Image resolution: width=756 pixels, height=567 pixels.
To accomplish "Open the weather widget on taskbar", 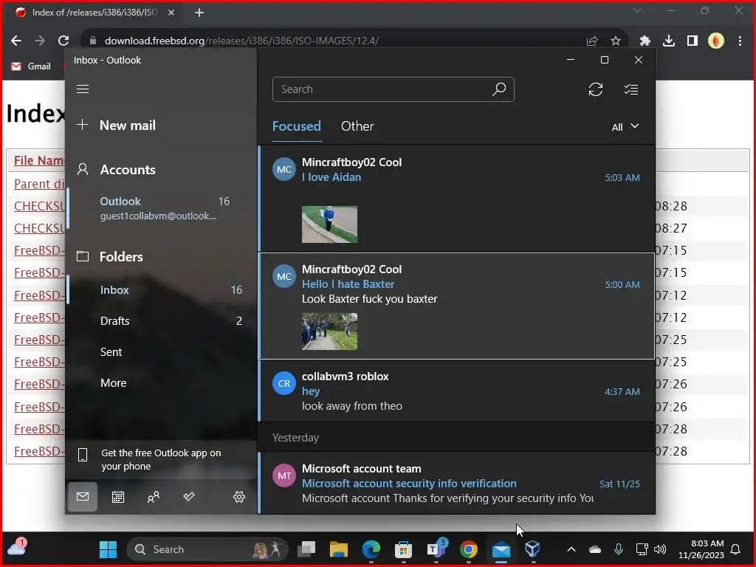I will tap(17, 548).
